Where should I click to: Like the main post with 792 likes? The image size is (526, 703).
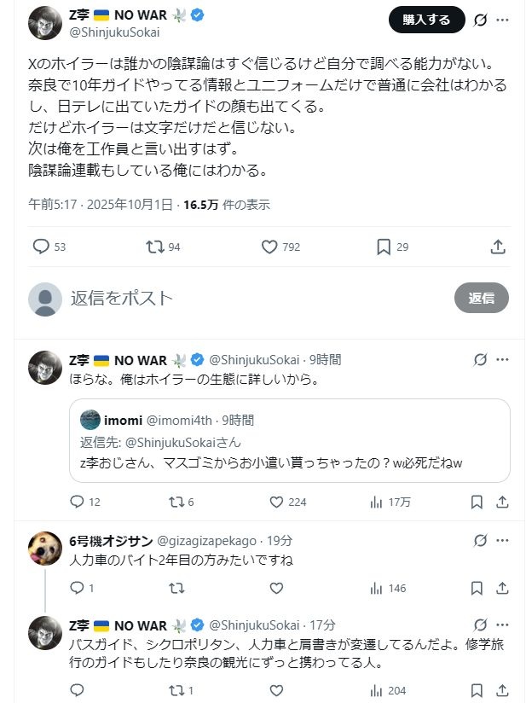point(270,247)
